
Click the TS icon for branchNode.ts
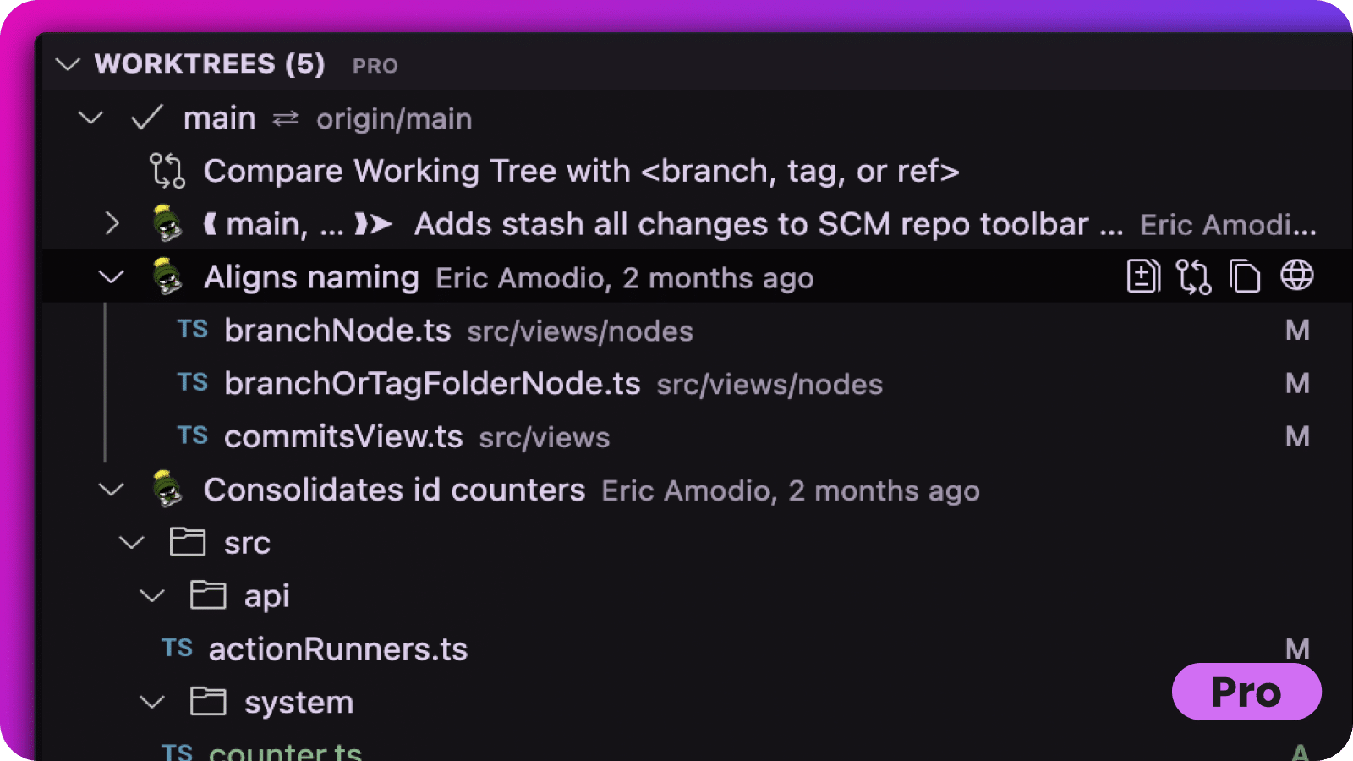(193, 330)
